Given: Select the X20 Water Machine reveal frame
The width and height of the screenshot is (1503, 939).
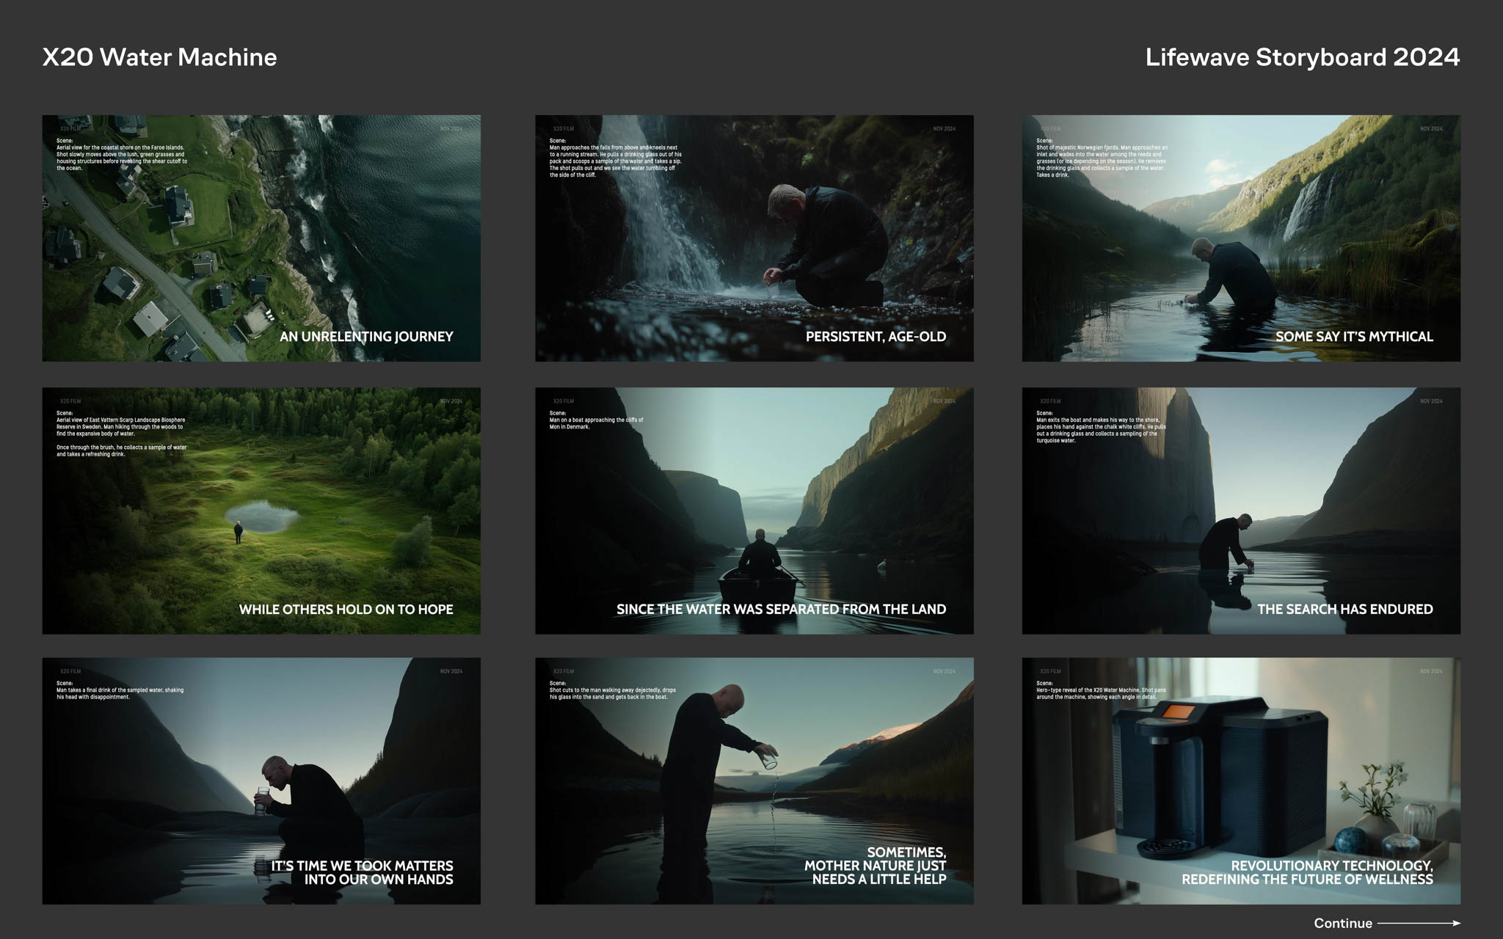Looking at the screenshot, I should pos(1241,781).
